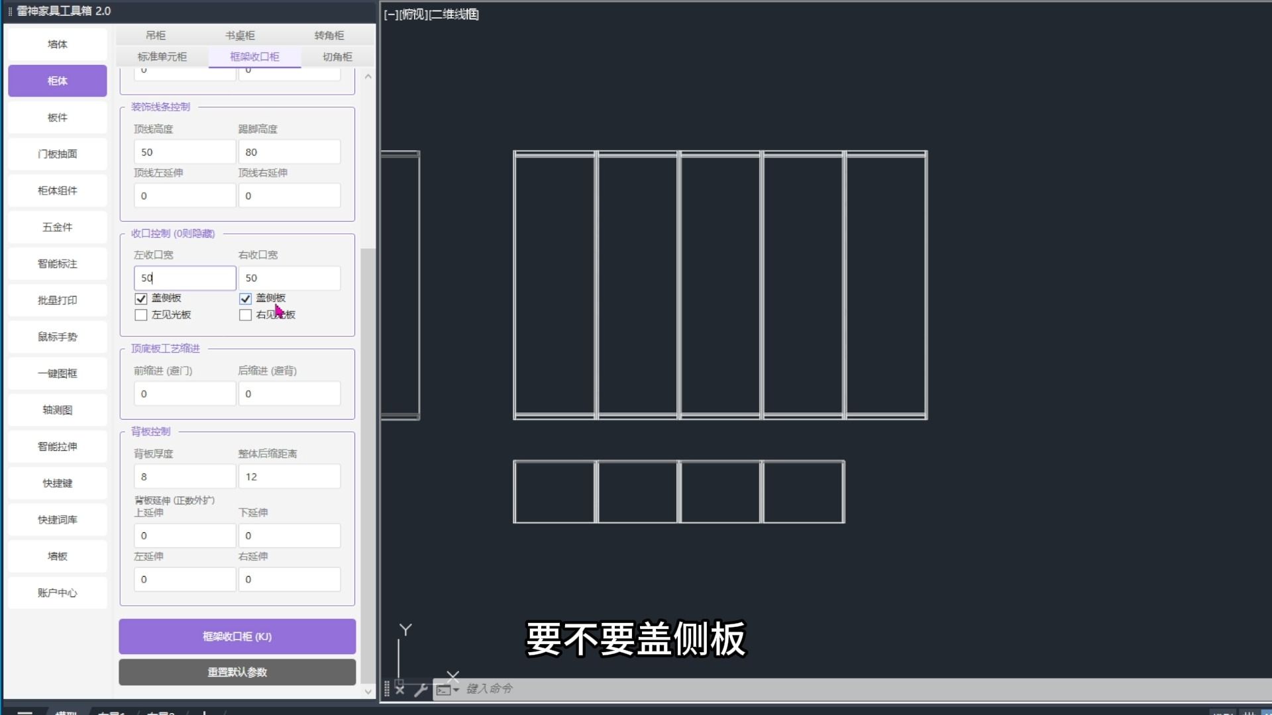Click the [-] viewport controls label
The image size is (1272, 715).
tap(392, 15)
